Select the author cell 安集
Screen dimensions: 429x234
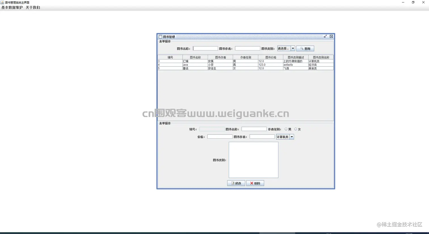point(220,61)
